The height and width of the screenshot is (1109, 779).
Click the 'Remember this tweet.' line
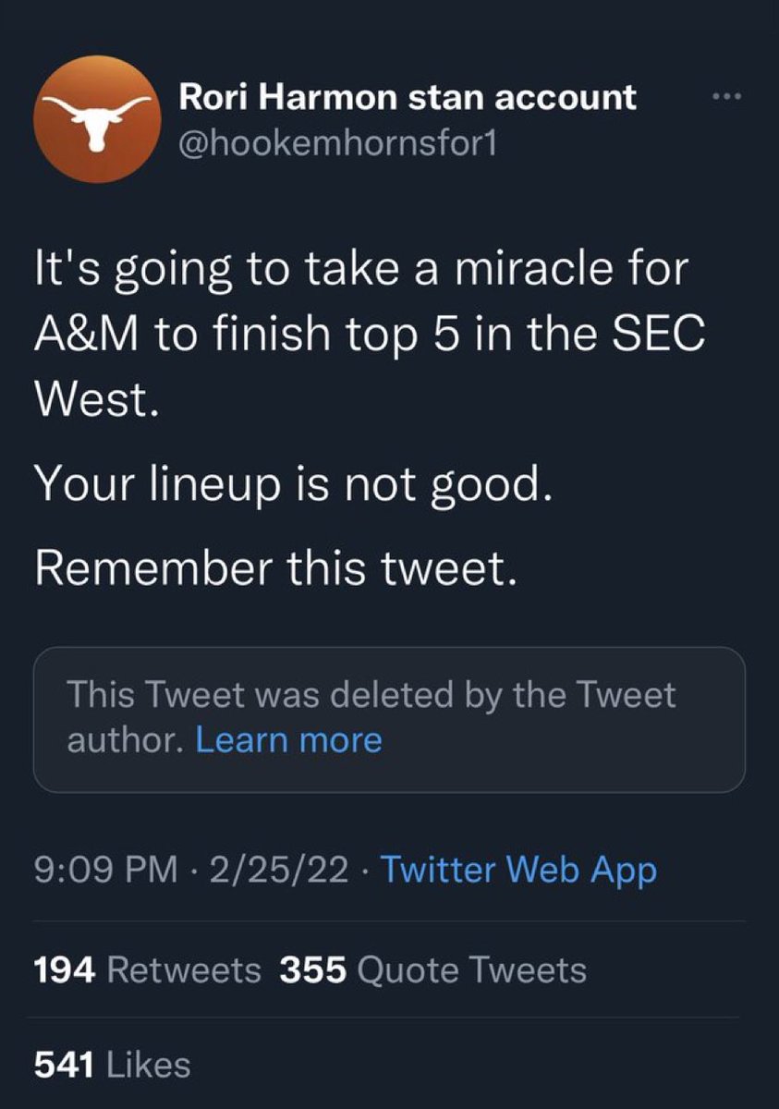coord(274,571)
